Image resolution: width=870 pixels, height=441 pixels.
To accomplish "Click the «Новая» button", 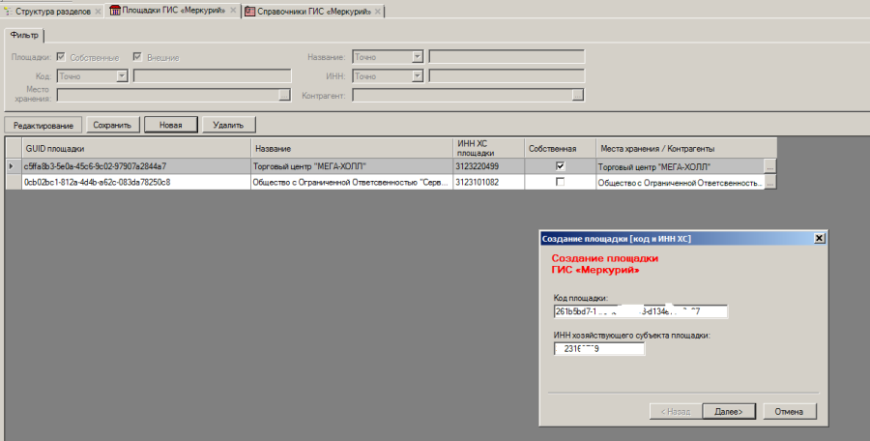I will [x=171, y=125].
